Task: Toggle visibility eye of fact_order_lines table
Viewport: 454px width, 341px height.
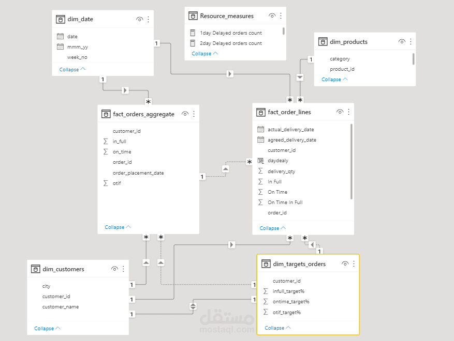Action: (340, 112)
